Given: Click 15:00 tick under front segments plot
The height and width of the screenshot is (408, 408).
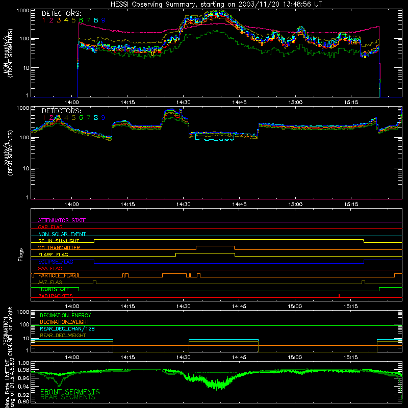Looking at the screenshot, I should tap(295, 103).
